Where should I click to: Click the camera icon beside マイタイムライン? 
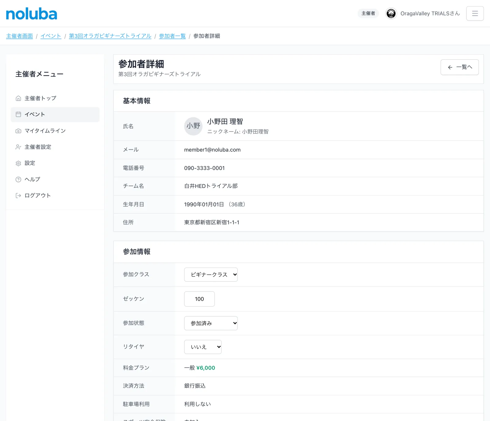point(18,131)
